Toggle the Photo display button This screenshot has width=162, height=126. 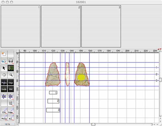(4, 83)
